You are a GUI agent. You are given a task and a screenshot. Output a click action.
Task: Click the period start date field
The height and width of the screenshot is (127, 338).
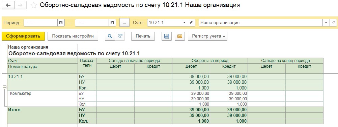[40, 22]
